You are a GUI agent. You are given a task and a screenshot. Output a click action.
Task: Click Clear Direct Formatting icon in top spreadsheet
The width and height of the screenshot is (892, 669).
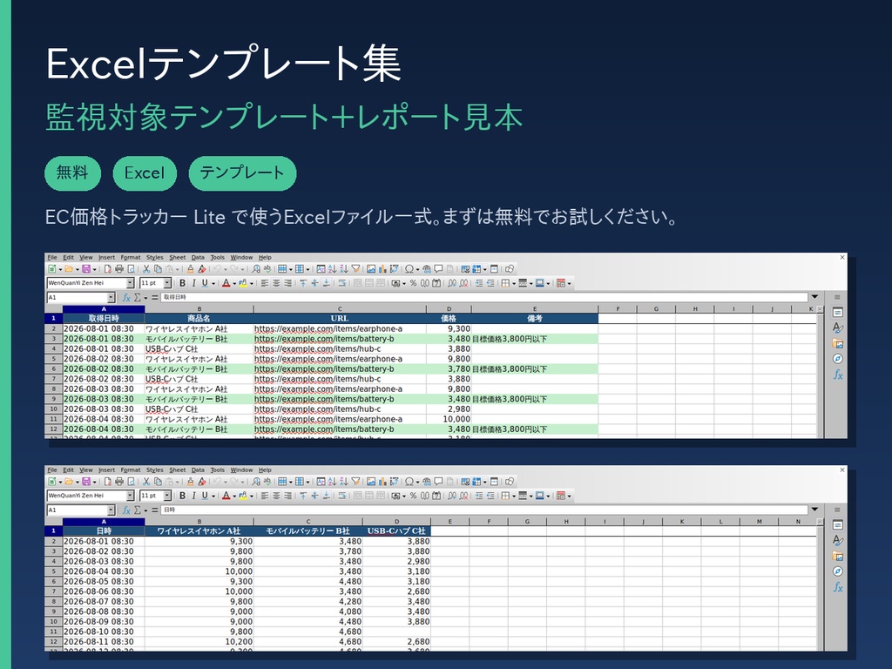coord(202,269)
